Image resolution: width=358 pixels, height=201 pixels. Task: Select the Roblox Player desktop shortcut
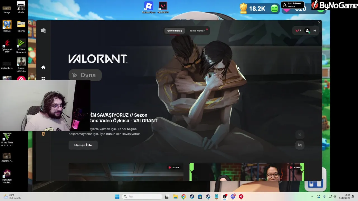pos(149,8)
